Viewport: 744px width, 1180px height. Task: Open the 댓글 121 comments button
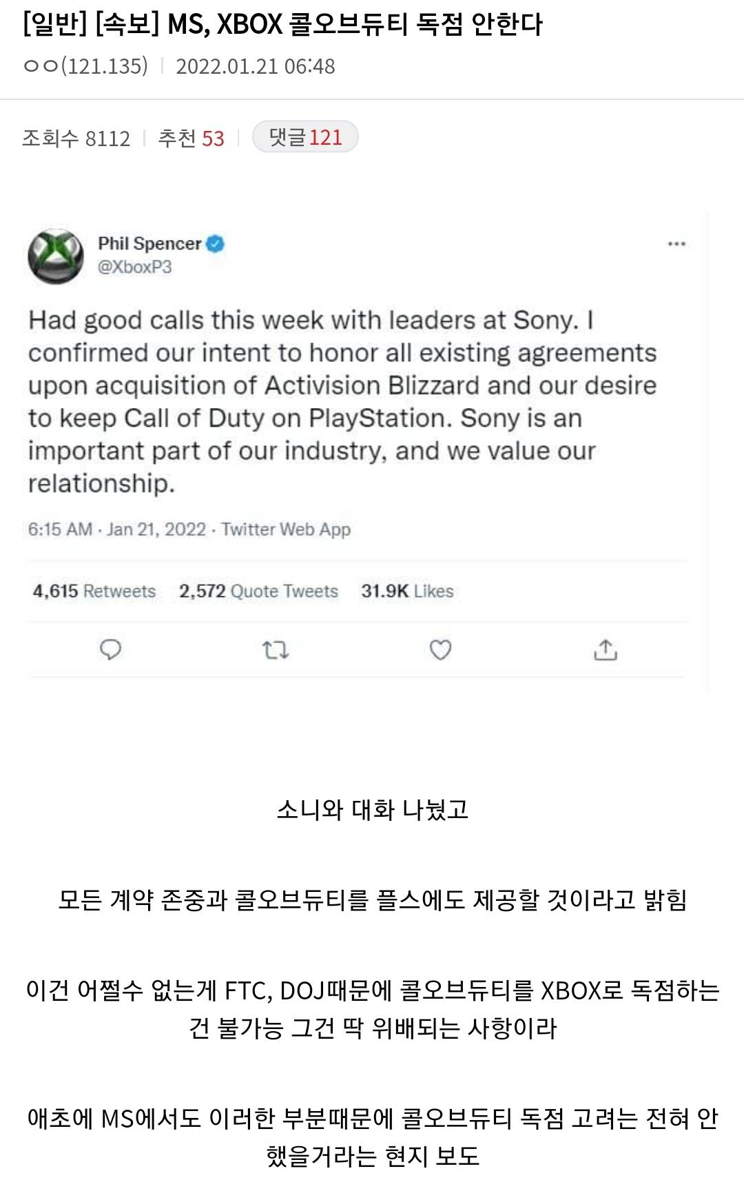pyautogui.click(x=305, y=137)
